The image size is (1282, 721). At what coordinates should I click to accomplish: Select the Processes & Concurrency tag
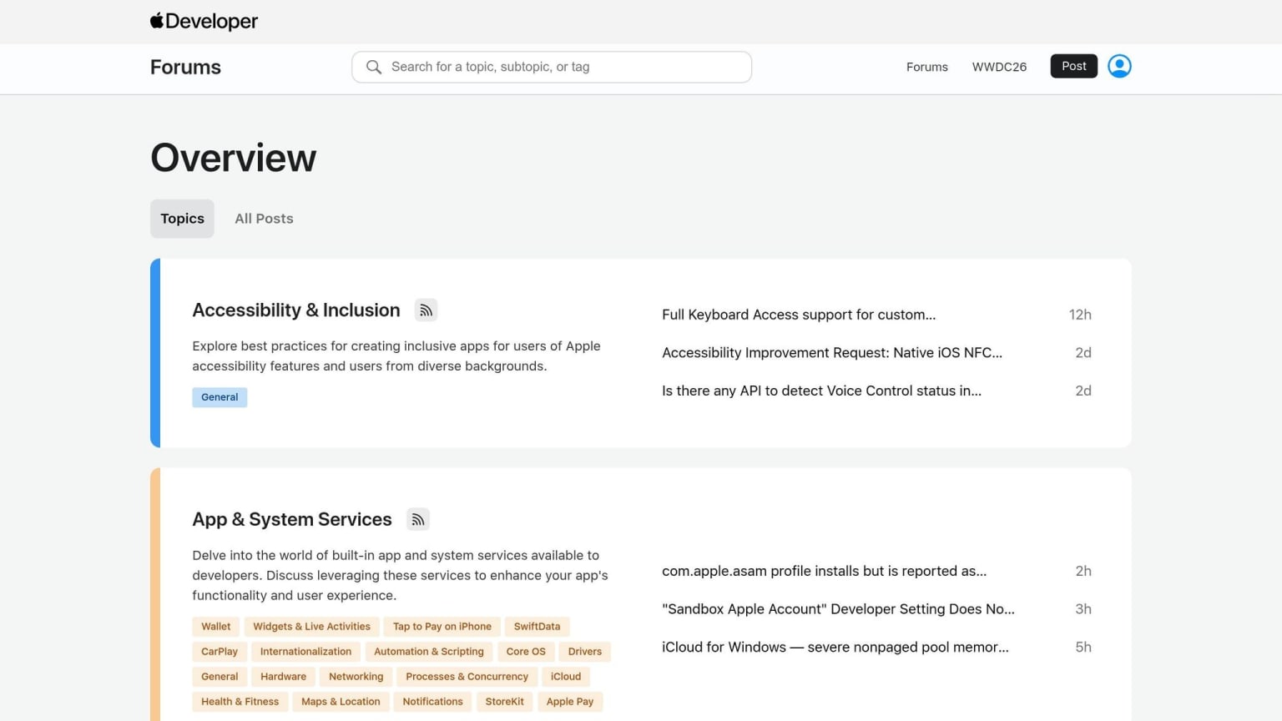(x=467, y=677)
